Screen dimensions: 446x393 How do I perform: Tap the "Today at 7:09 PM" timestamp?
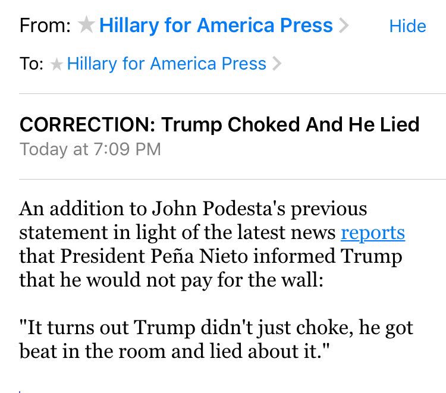90,149
